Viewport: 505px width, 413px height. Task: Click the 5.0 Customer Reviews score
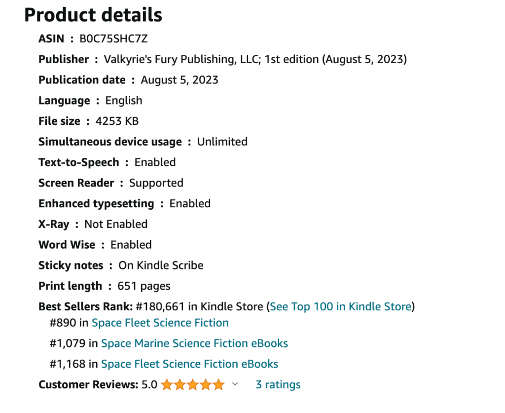[x=149, y=385]
